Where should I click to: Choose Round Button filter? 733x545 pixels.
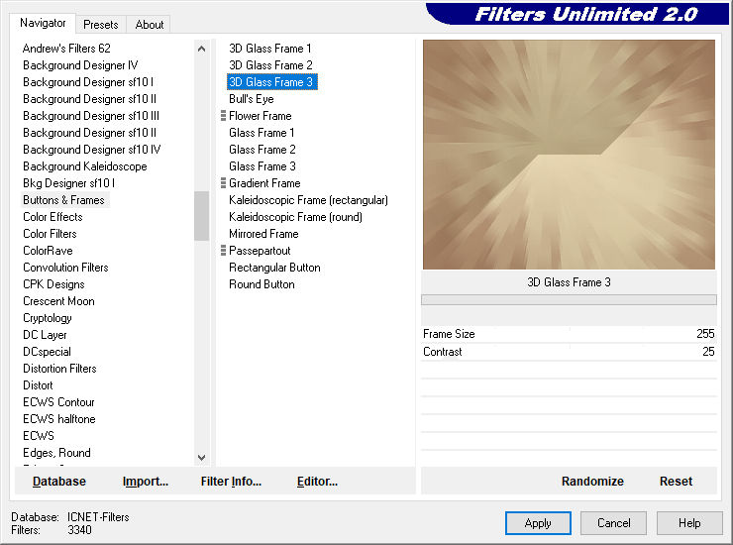262,284
